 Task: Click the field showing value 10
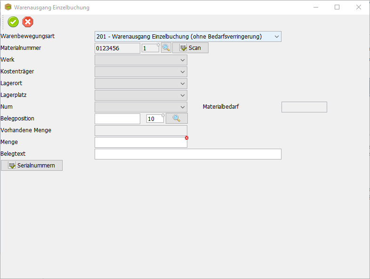point(154,119)
